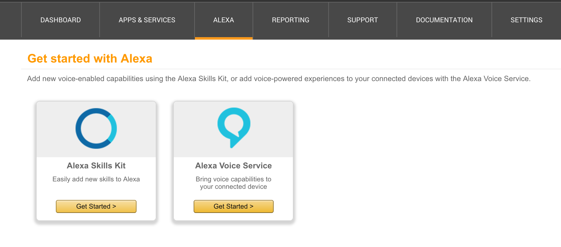Go to Apps & Services tab
This screenshot has height=247, width=561.
coord(147,20)
